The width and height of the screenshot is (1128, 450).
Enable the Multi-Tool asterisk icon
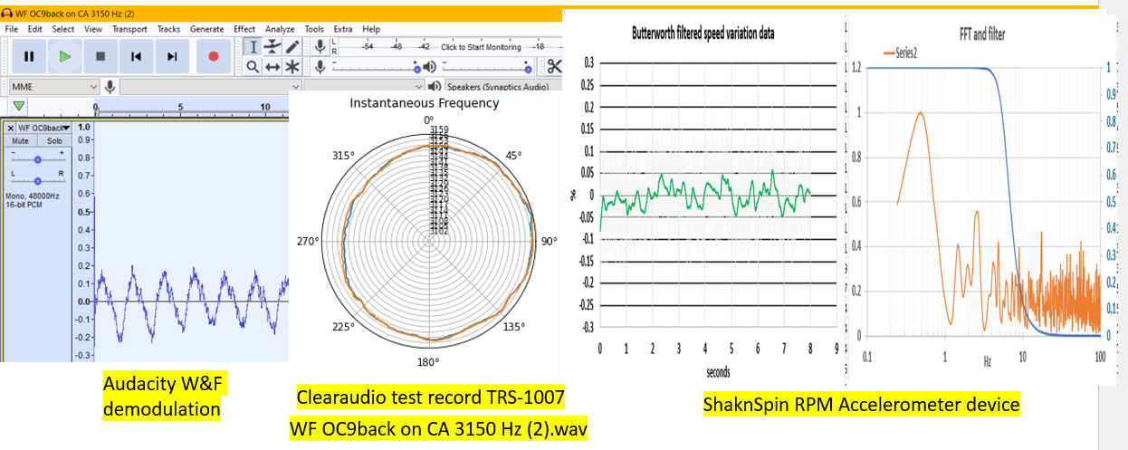coord(292,66)
